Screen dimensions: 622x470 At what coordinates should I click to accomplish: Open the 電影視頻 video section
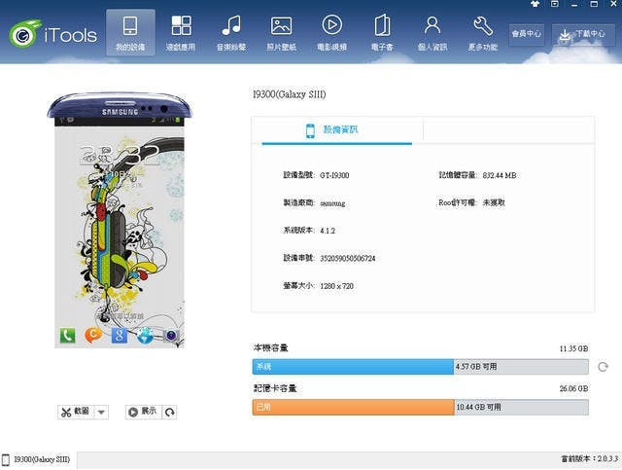(331, 32)
